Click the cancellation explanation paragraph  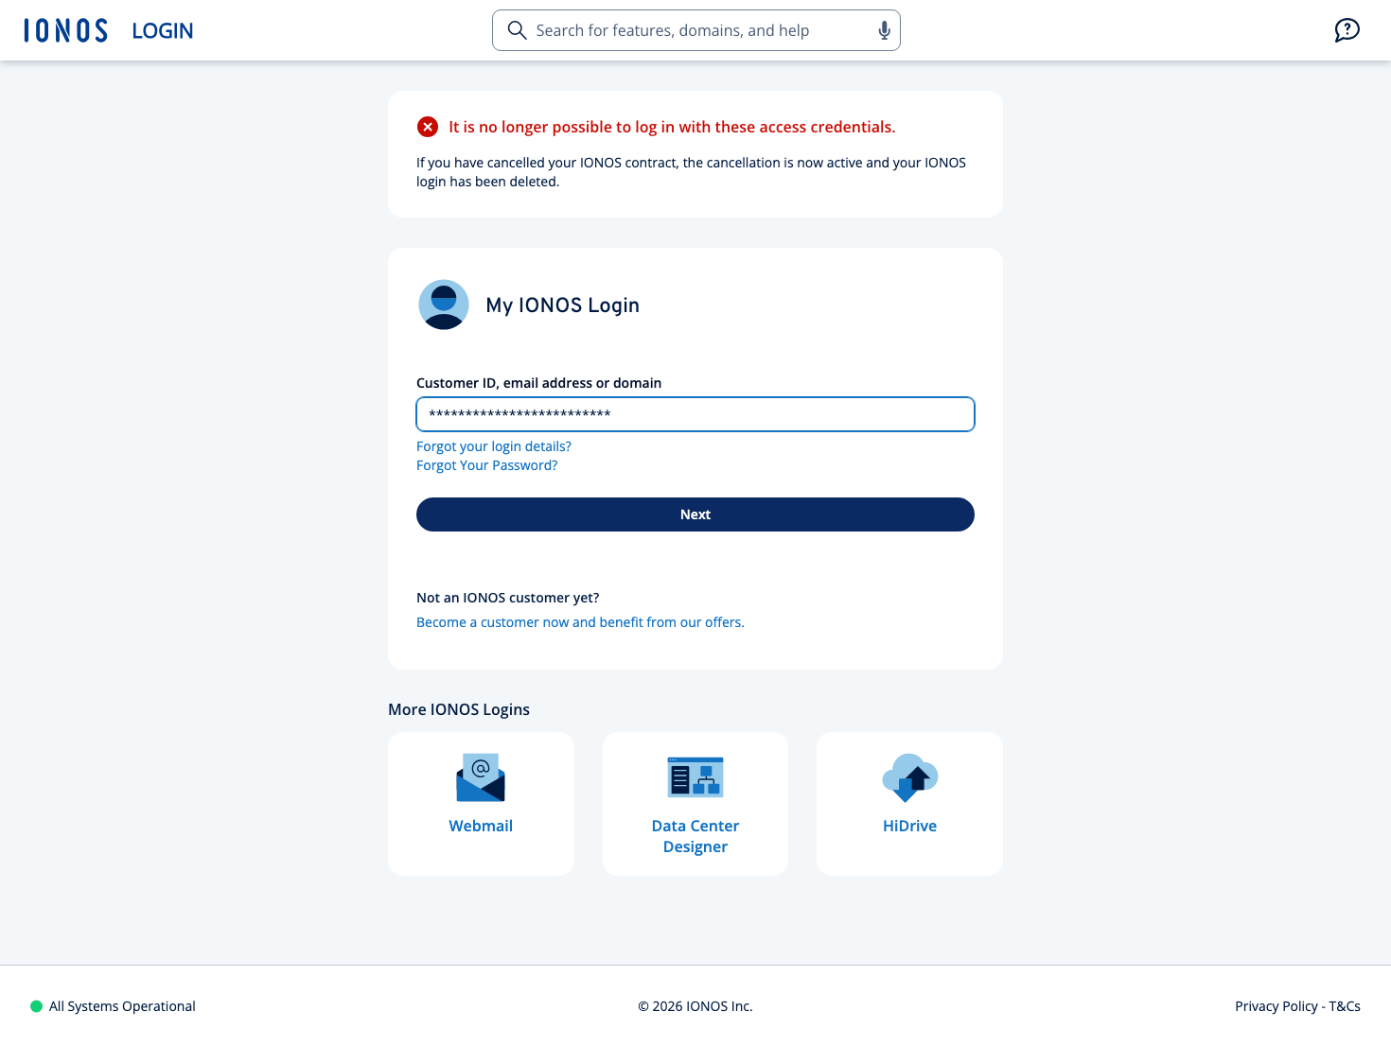tap(692, 172)
